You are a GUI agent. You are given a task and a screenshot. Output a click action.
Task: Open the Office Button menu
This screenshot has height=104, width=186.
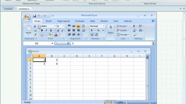(x=27, y=18)
